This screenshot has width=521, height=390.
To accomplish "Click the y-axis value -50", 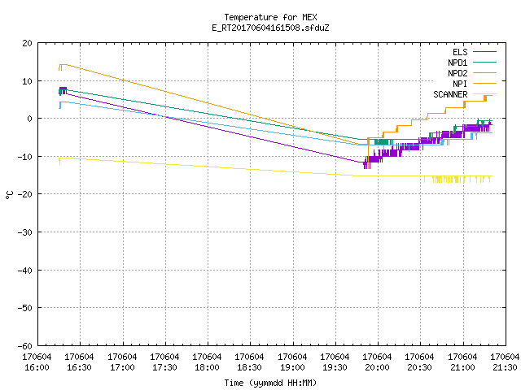I will (25, 308).
